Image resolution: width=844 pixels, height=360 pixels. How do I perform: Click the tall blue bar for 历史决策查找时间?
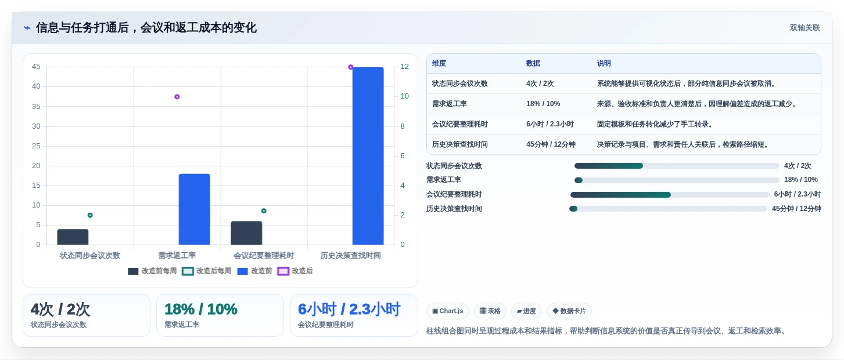point(368,156)
